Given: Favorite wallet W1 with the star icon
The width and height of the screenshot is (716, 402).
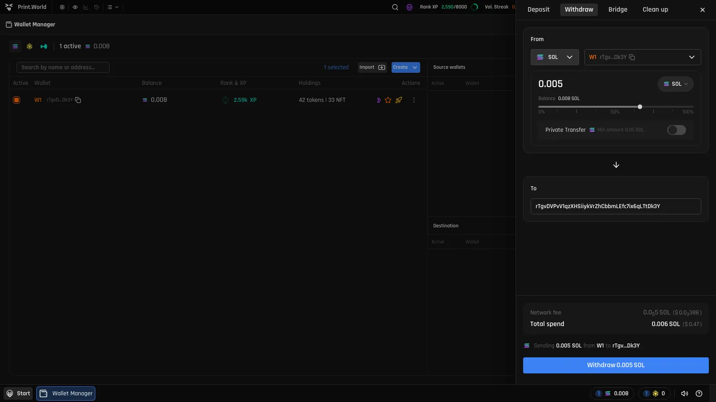Looking at the screenshot, I should (x=388, y=100).
